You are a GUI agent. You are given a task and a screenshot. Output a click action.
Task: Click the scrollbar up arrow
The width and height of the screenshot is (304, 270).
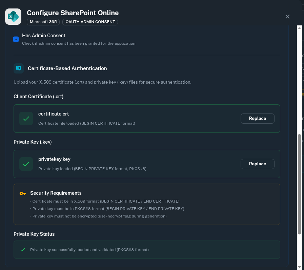(300, 28)
